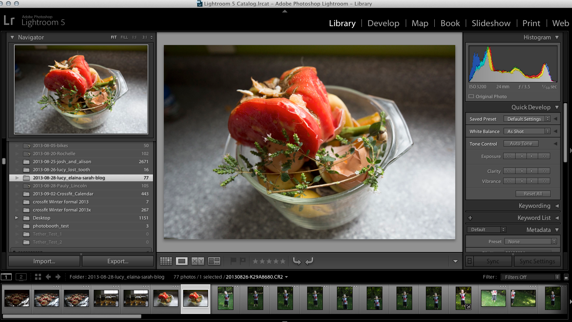
Task: Open the Web module
Action: 561,23
